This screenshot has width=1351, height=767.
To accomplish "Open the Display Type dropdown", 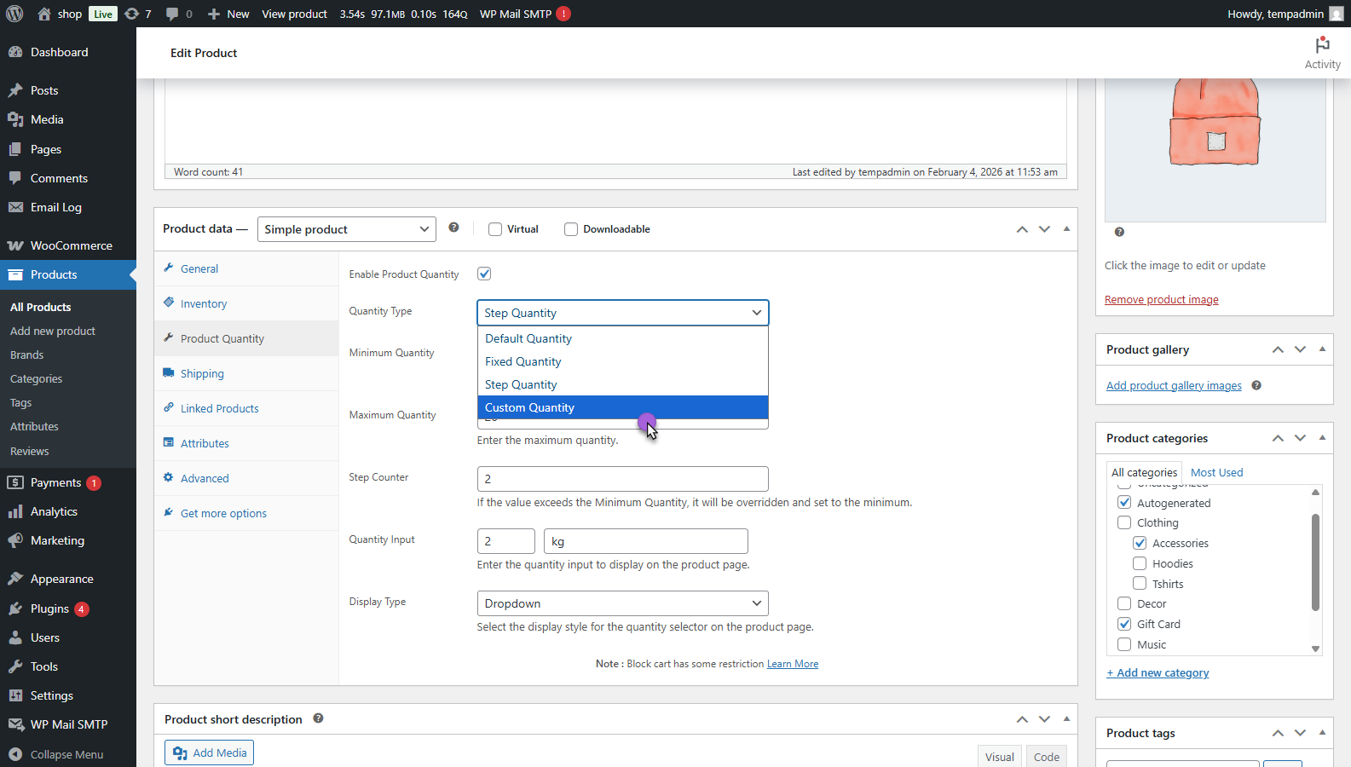I will click(622, 603).
